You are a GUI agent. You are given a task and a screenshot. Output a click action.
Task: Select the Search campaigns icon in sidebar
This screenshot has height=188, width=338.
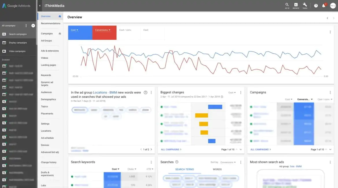click(3, 34)
